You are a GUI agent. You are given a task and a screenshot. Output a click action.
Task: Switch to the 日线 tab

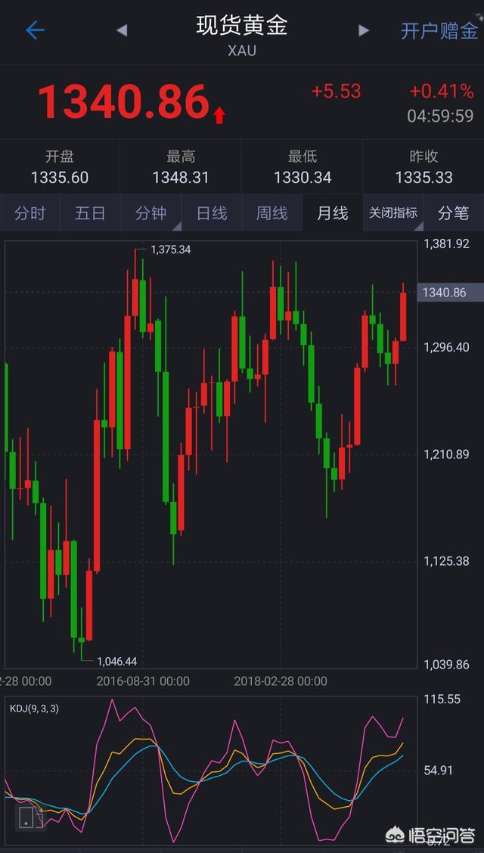212,213
